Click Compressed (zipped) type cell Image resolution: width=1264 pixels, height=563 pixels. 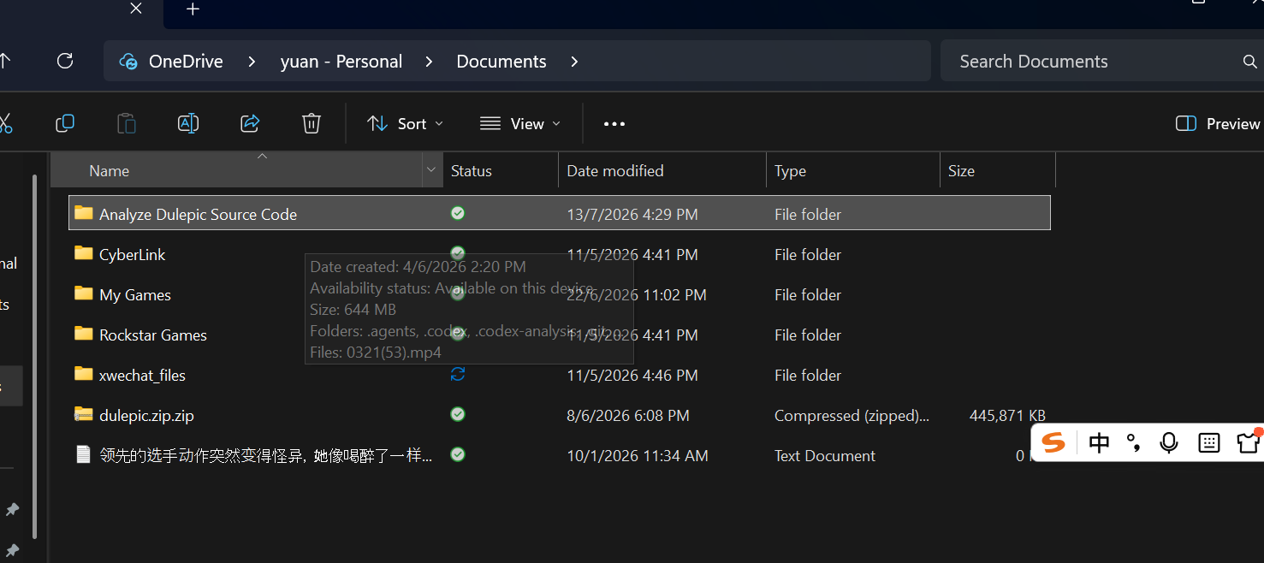(x=852, y=415)
